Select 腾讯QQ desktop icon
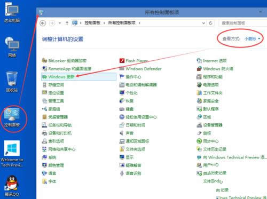This screenshot has width=267, height=199. coord(12,186)
